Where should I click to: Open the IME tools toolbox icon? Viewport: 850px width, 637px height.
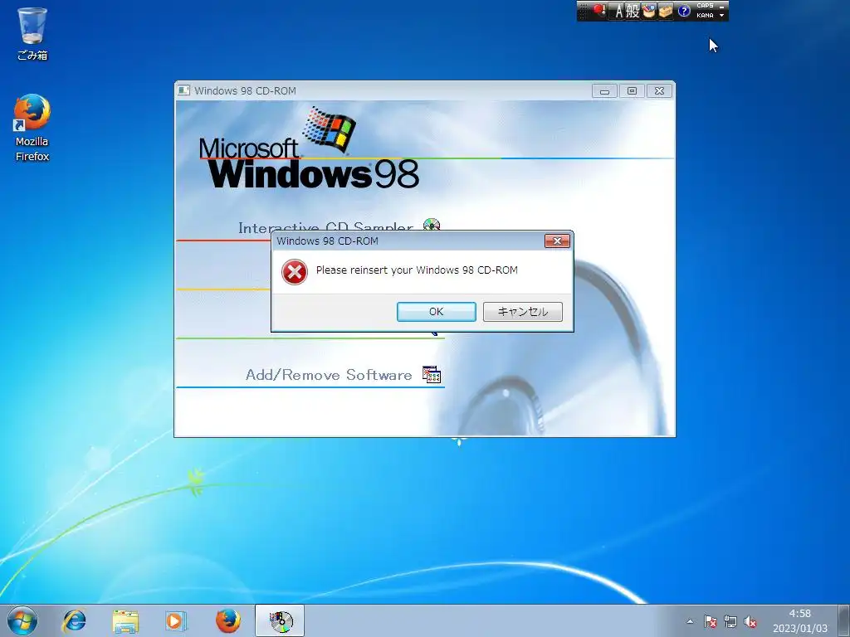pyautogui.click(x=665, y=11)
